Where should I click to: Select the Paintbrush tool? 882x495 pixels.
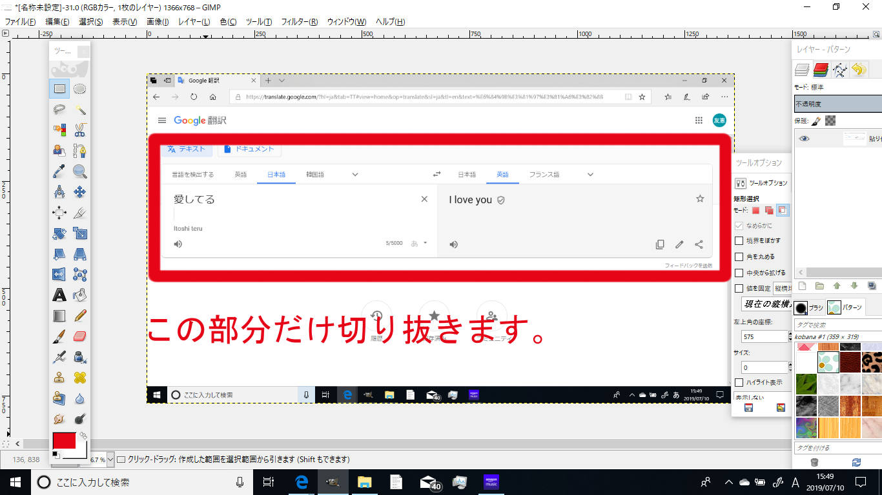[59, 336]
